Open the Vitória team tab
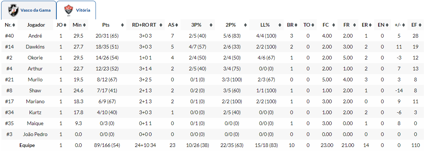The width and height of the screenshot is (425, 151). pos(83,10)
